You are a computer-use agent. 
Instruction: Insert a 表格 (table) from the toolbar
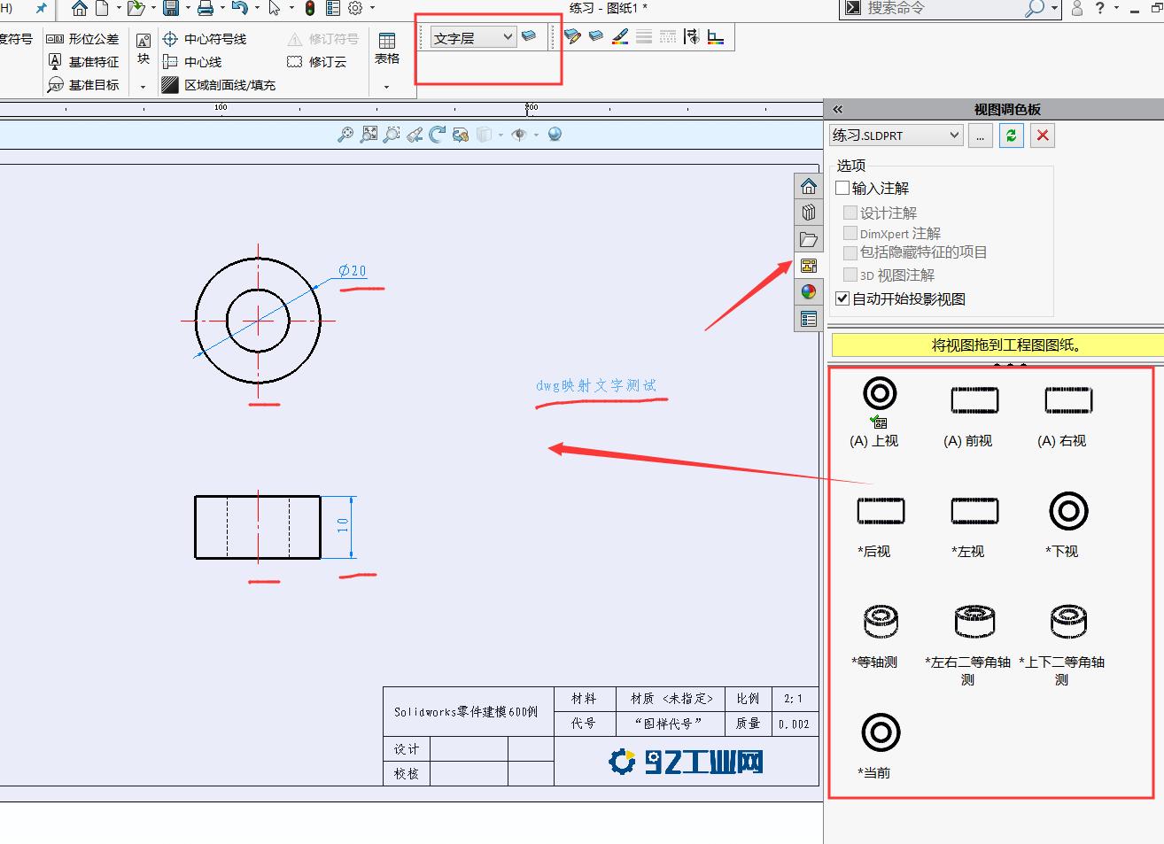(387, 42)
